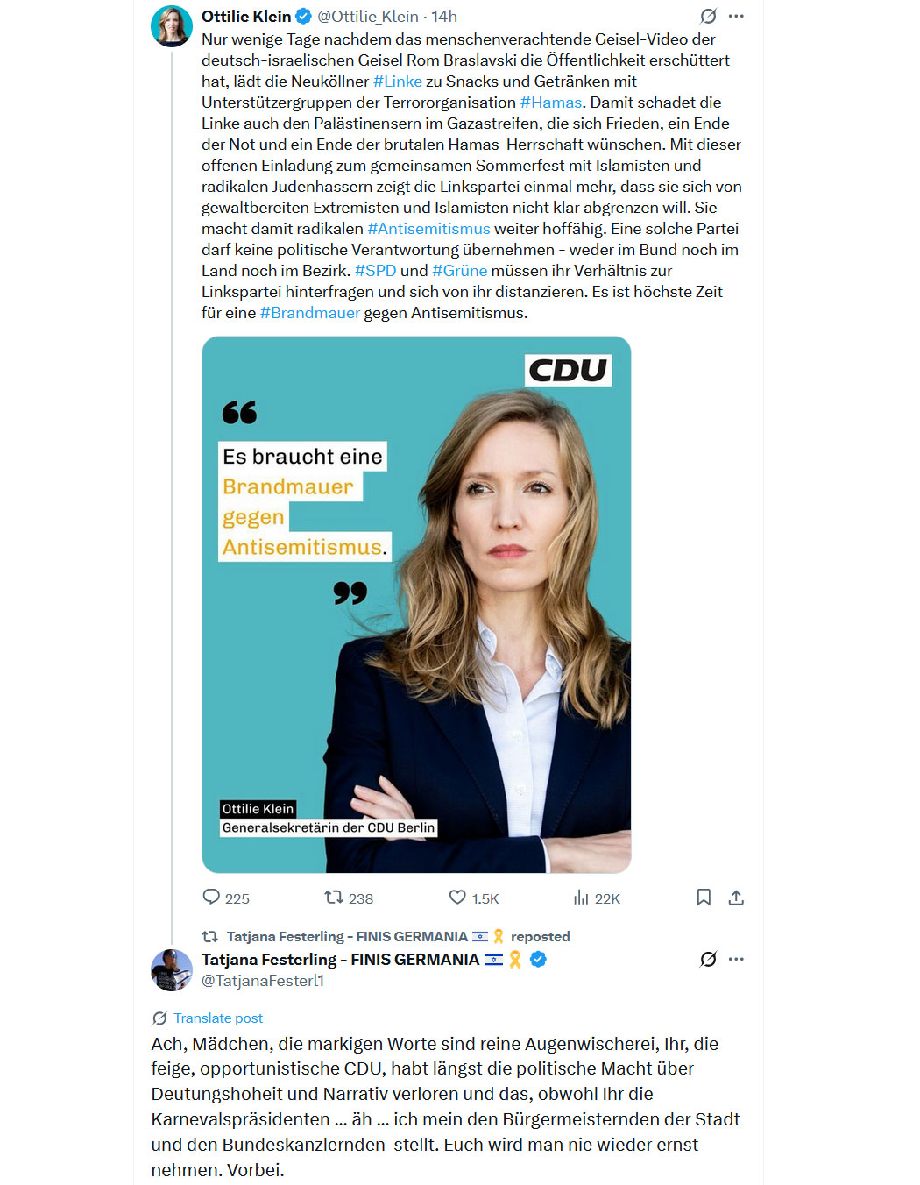
Task: Open more options on Ottilie Klein post
Action: [x=736, y=16]
